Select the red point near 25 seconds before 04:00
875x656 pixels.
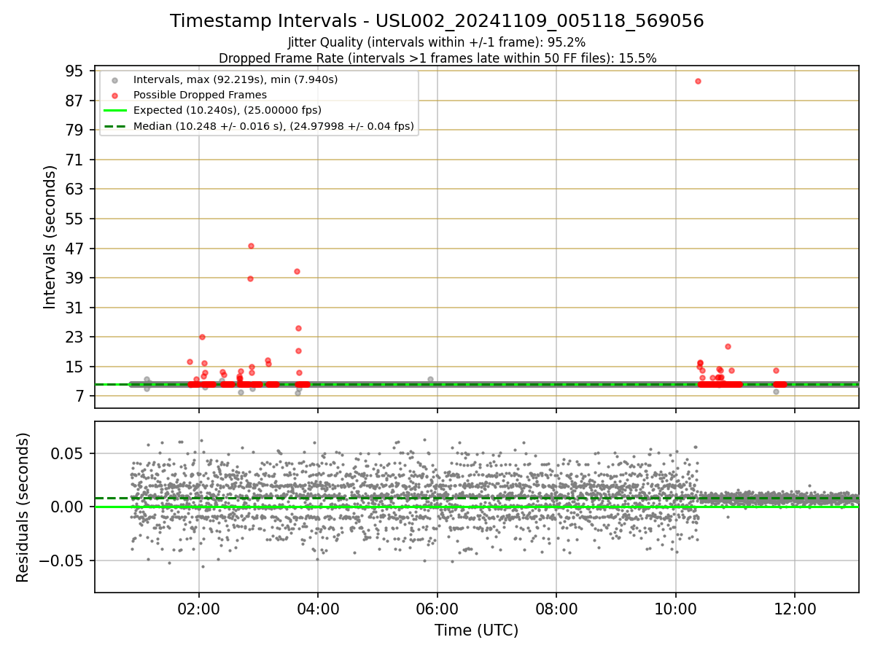coord(298,328)
